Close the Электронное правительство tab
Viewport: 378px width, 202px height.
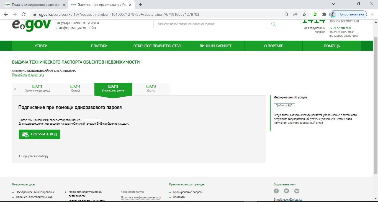[131, 5]
